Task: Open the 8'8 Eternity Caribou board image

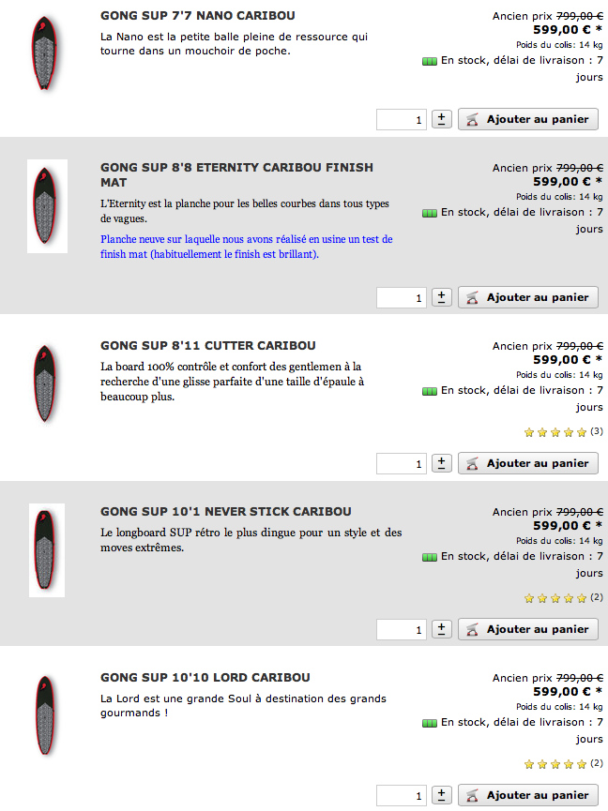Action: [46, 206]
